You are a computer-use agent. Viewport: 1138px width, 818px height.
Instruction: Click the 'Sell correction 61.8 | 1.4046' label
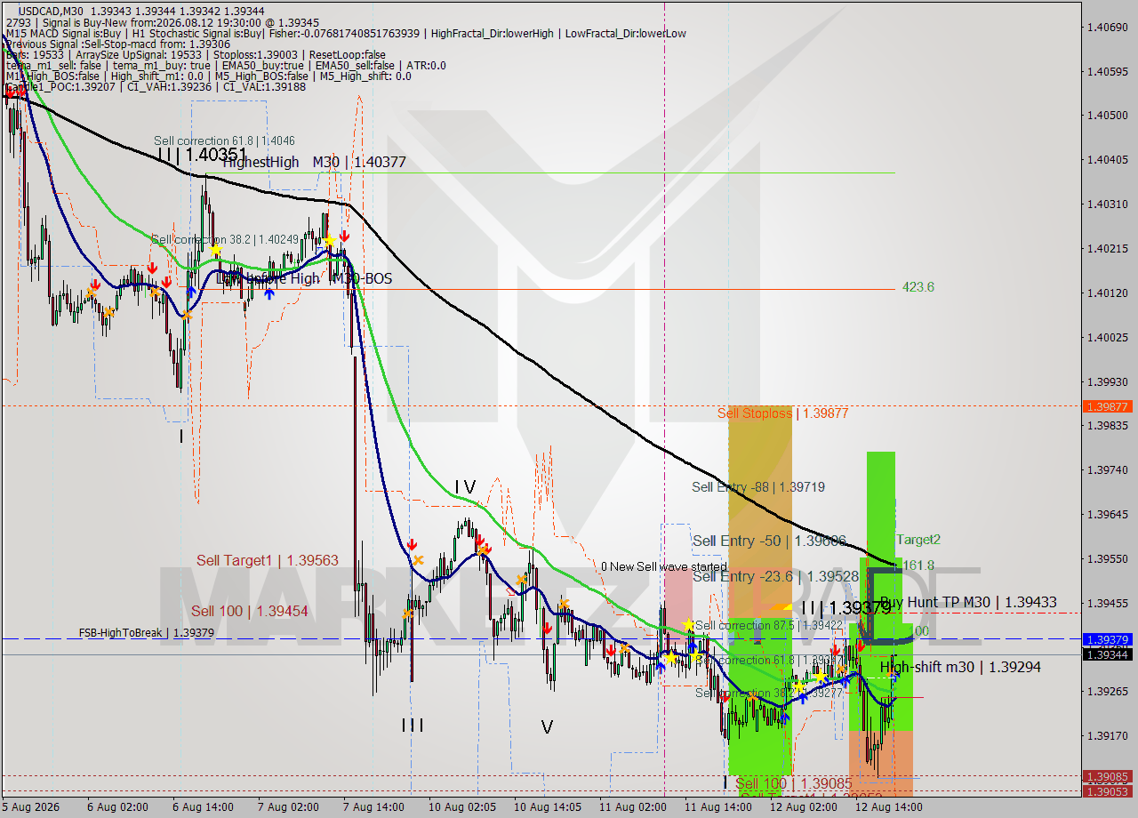224,140
